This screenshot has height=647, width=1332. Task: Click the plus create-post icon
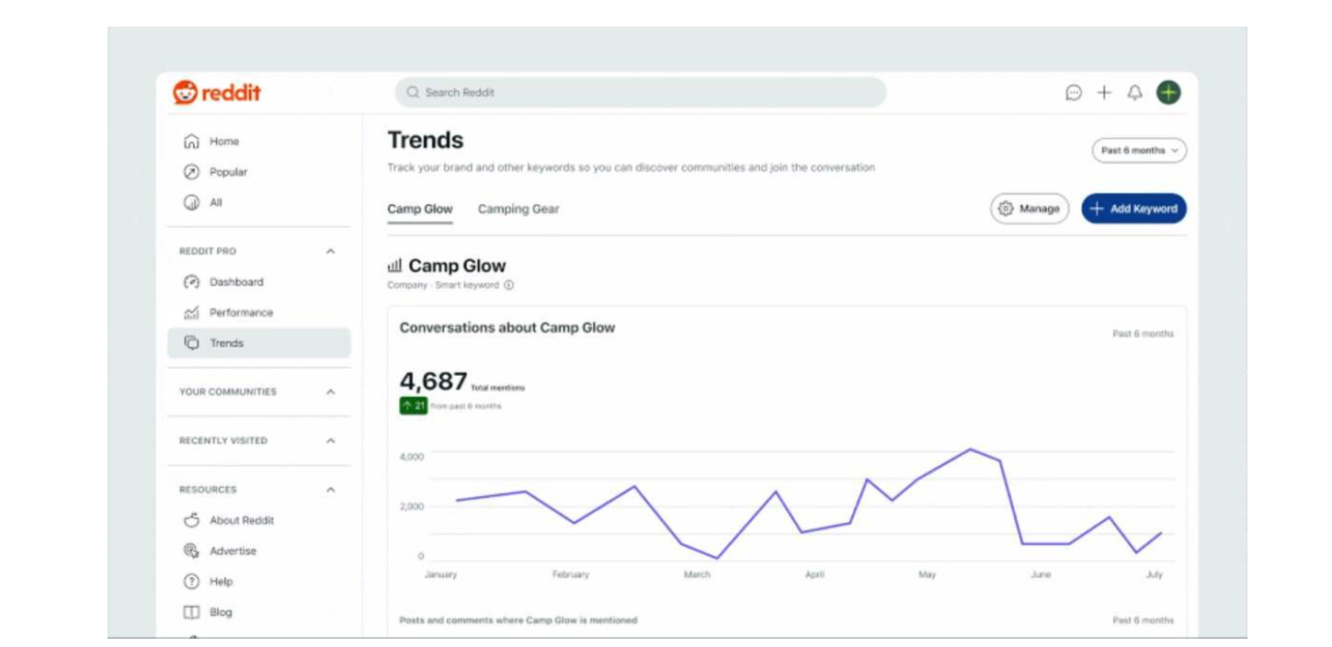click(x=1104, y=93)
